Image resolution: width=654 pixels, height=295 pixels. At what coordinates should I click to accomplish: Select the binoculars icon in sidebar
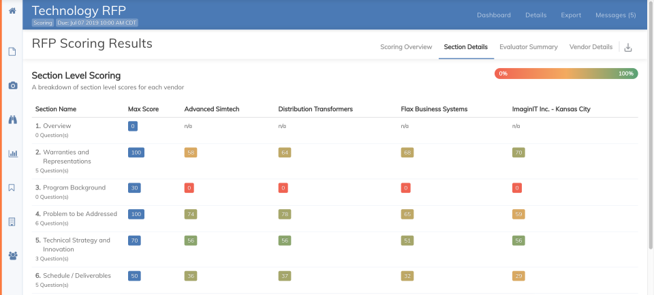click(12, 120)
